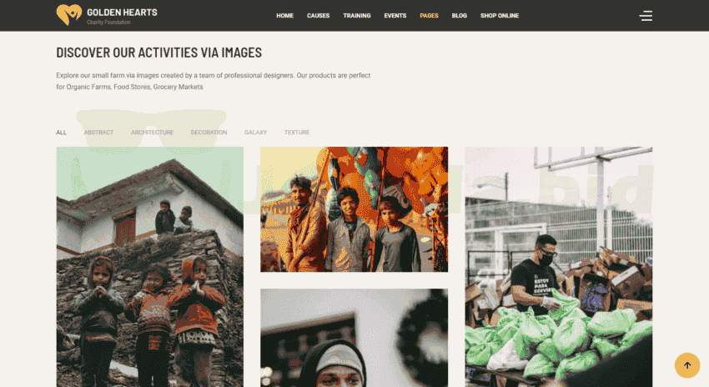Open the hamburger menu icon
709x387 pixels.
[x=646, y=16]
